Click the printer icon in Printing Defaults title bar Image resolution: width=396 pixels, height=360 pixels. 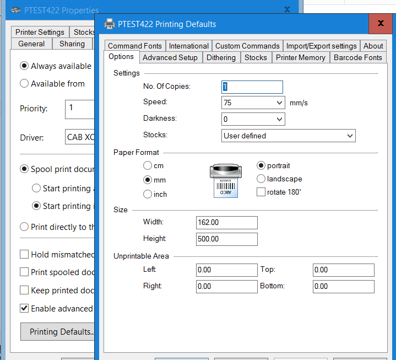point(109,24)
